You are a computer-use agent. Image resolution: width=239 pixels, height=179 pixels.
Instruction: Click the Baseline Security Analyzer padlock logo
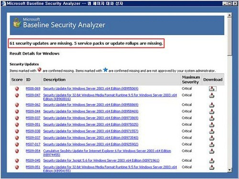click(17, 23)
